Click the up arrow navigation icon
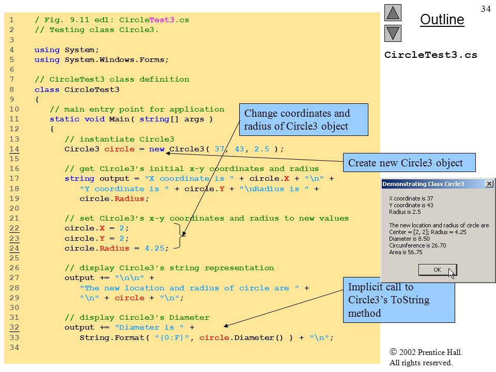Viewport: 496px width, 372px height. coord(393,12)
